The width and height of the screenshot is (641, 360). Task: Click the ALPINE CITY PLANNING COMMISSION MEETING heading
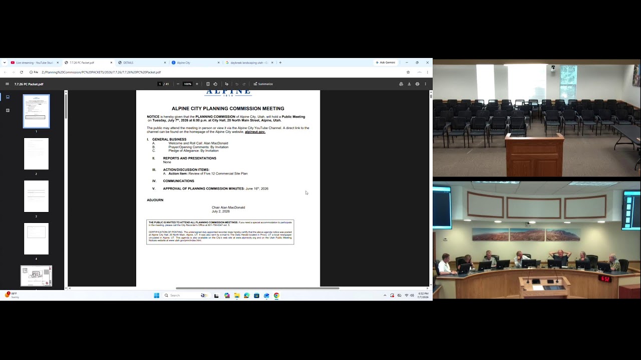tap(228, 108)
